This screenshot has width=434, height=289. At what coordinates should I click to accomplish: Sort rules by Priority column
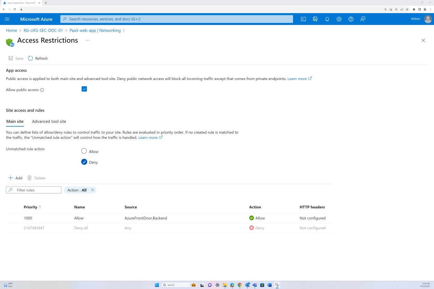(x=31, y=207)
